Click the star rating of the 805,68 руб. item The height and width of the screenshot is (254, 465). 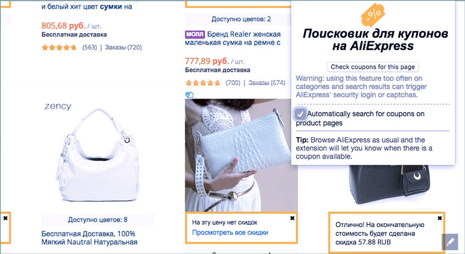click(x=59, y=48)
